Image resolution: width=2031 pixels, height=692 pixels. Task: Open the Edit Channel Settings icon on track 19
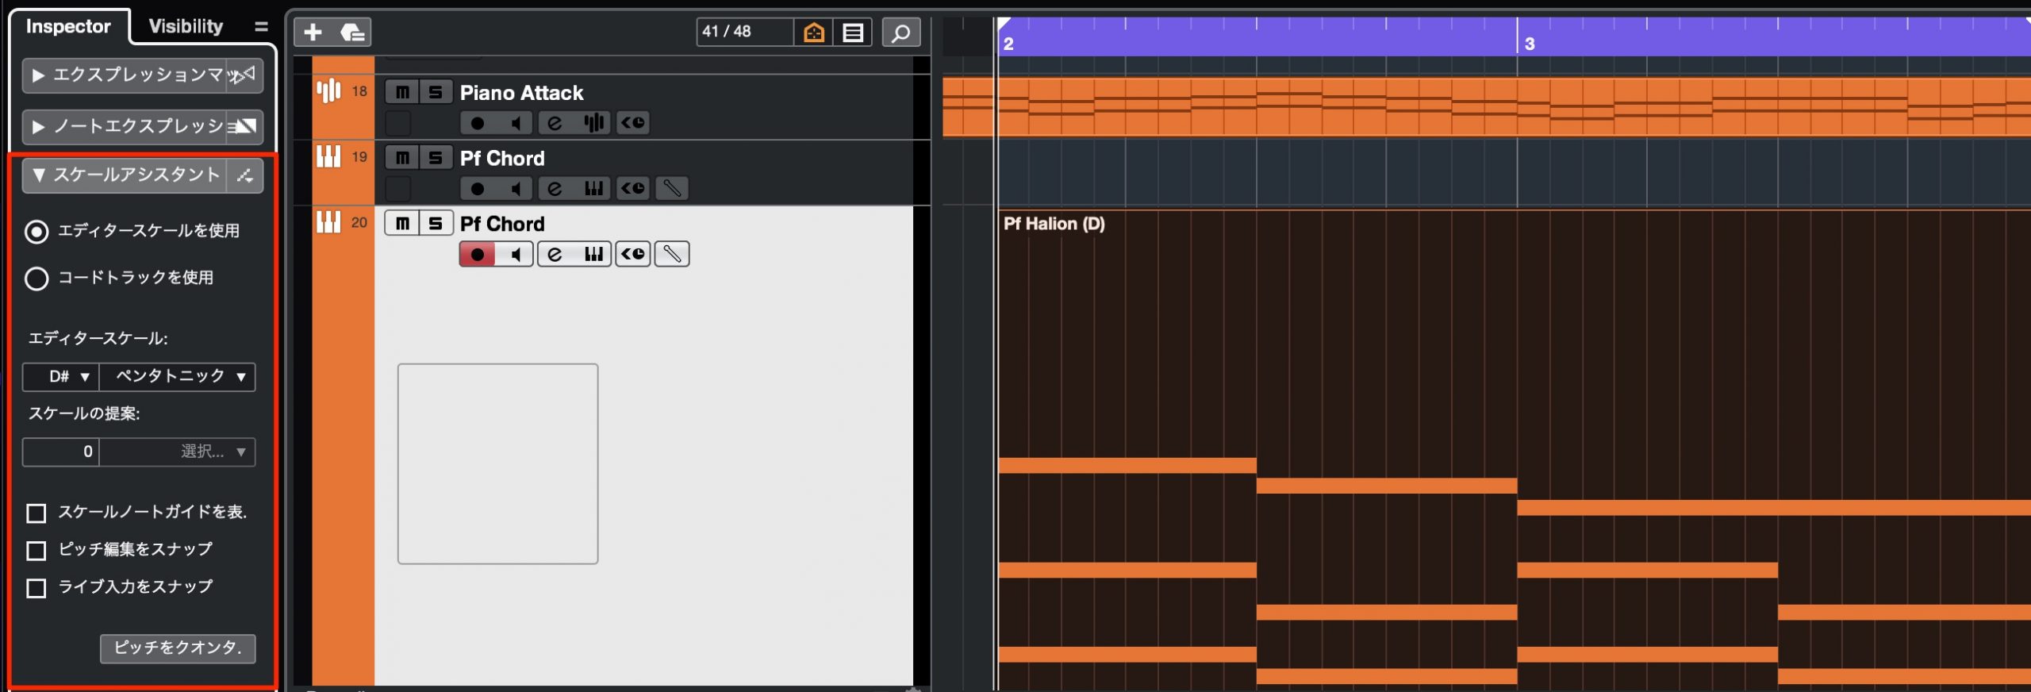point(555,189)
